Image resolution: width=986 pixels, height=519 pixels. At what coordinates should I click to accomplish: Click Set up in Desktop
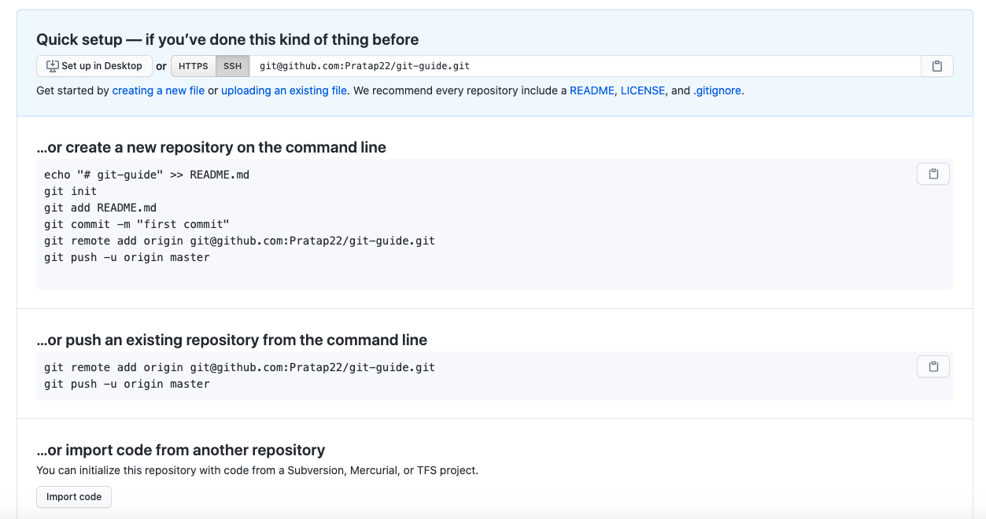(x=94, y=66)
